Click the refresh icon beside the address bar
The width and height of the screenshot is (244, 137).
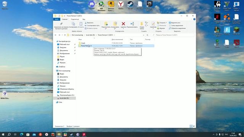click(148, 35)
